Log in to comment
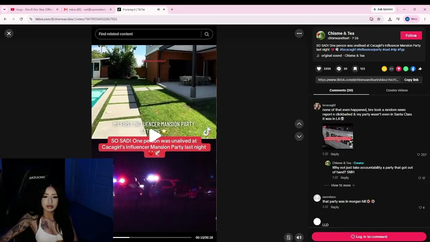The width and height of the screenshot is (430, 242). coord(369,237)
